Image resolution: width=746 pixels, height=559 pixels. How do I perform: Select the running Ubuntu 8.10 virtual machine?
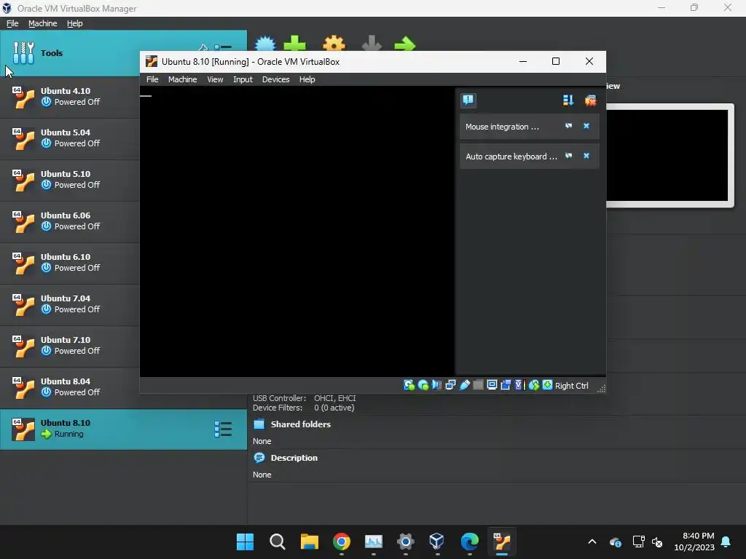click(123, 429)
